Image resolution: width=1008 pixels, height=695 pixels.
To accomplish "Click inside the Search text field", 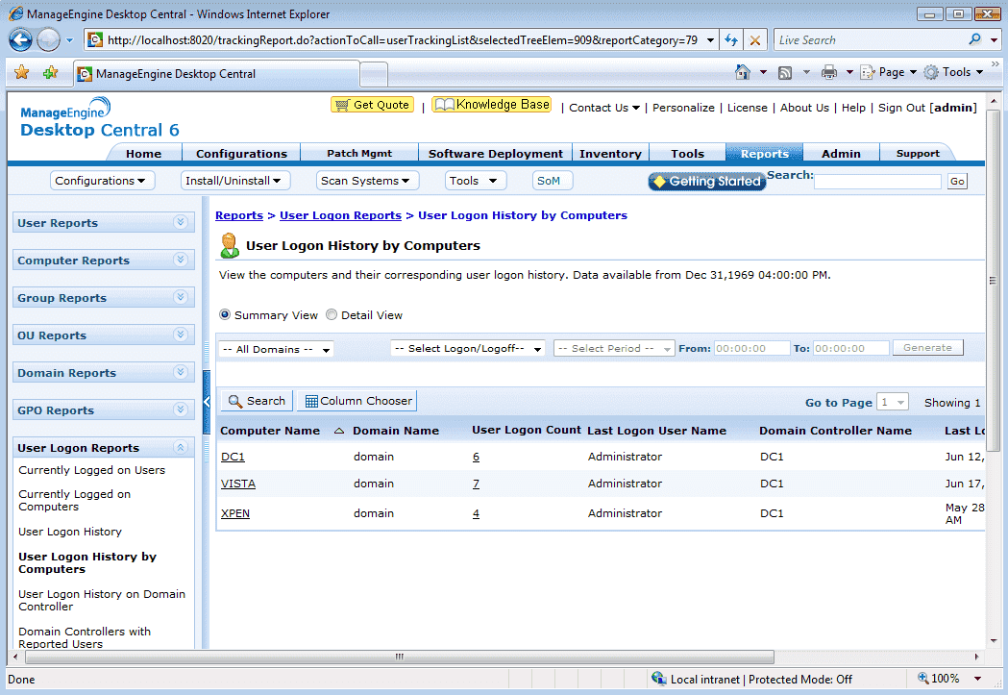I will (877, 181).
